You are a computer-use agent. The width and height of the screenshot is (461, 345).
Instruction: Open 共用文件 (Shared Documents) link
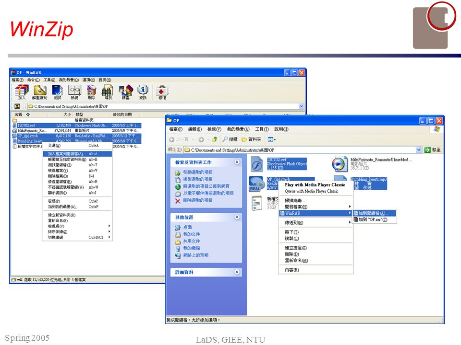pos(188,241)
